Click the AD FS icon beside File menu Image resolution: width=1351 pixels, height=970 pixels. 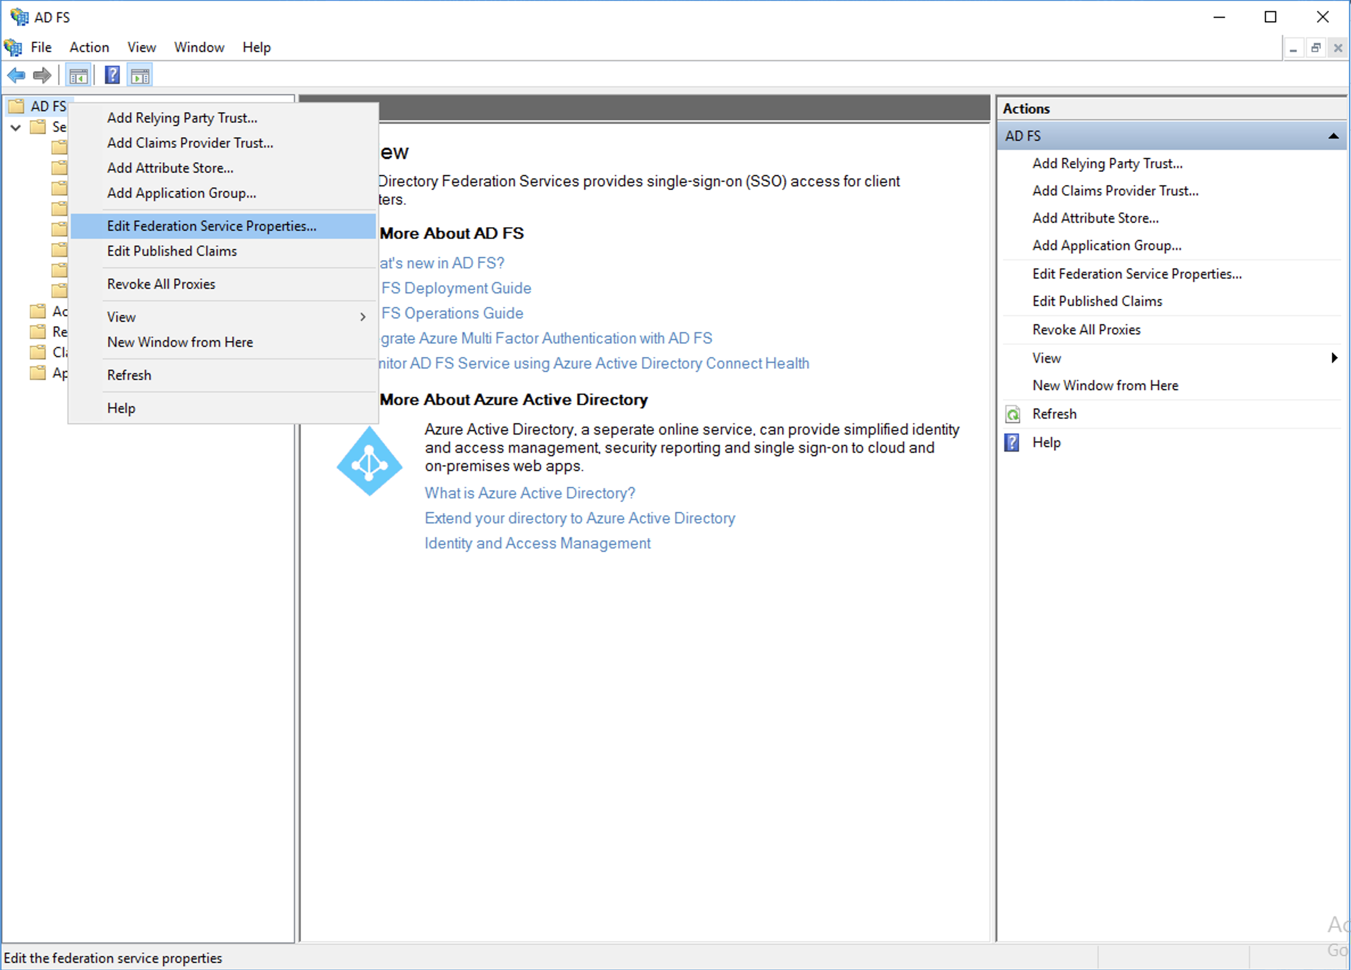(x=13, y=47)
